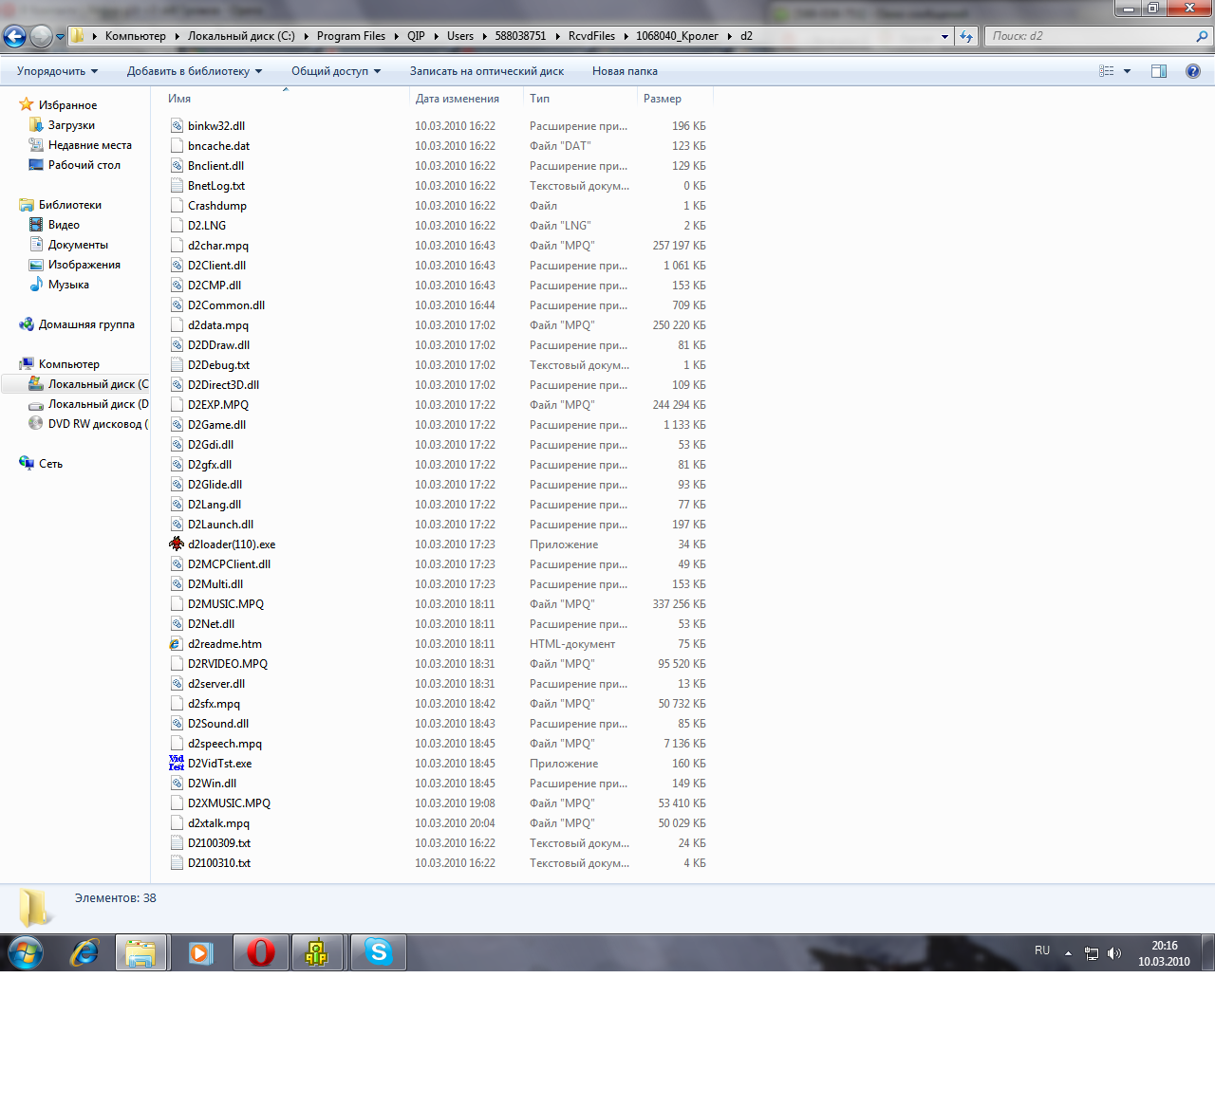Image resolution: width=1215 pixels, height=1107 pixels.
Task: Open DVD RW дисковод in navigation pane
Action: [87, 424]
